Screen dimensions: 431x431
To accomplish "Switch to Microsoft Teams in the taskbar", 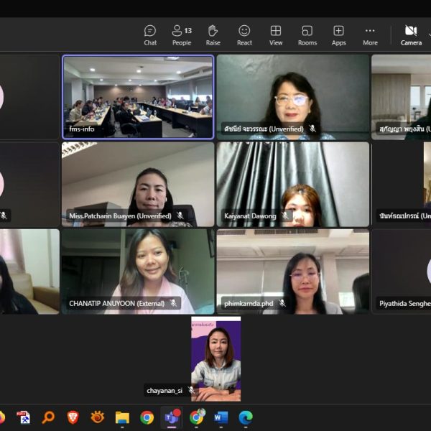I will coord(172,417).
